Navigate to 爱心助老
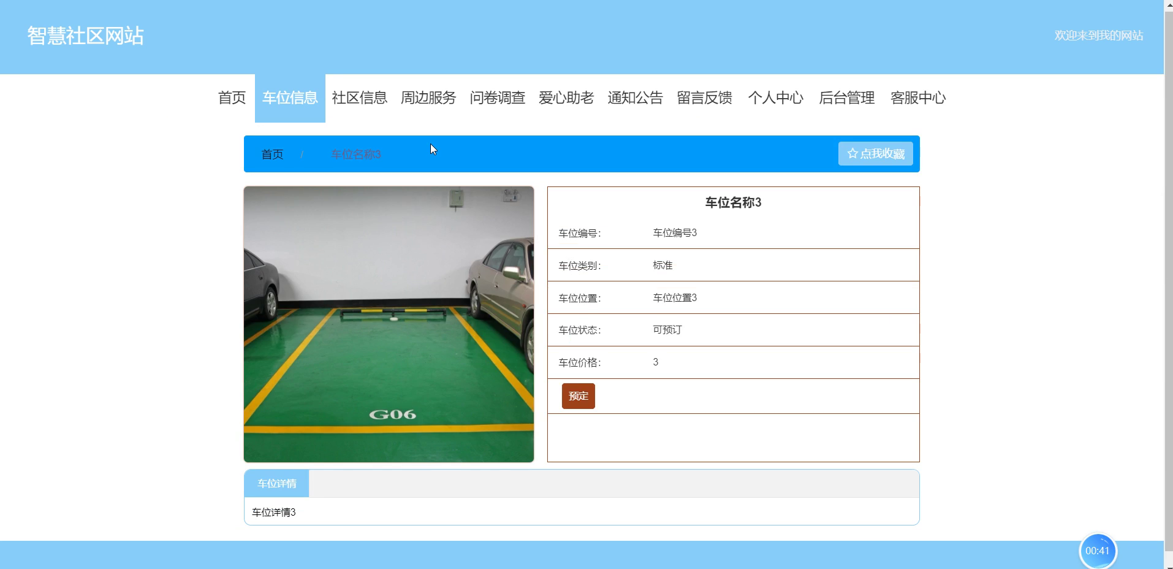This screenshot has height=569, width=1173. 566,98
